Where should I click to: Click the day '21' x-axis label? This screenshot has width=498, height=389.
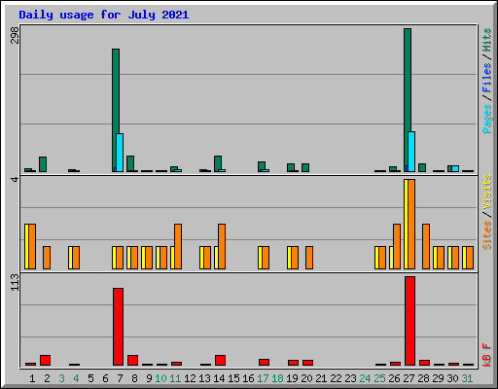pos(321,378)
